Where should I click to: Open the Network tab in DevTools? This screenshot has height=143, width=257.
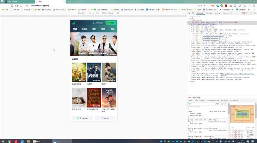tap(226, 13)
